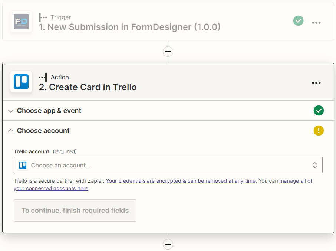The width and height of the screenshot is (336, 251).
Task: Click the Create Card in Trello step header
Action: click(x=88, y=87)
